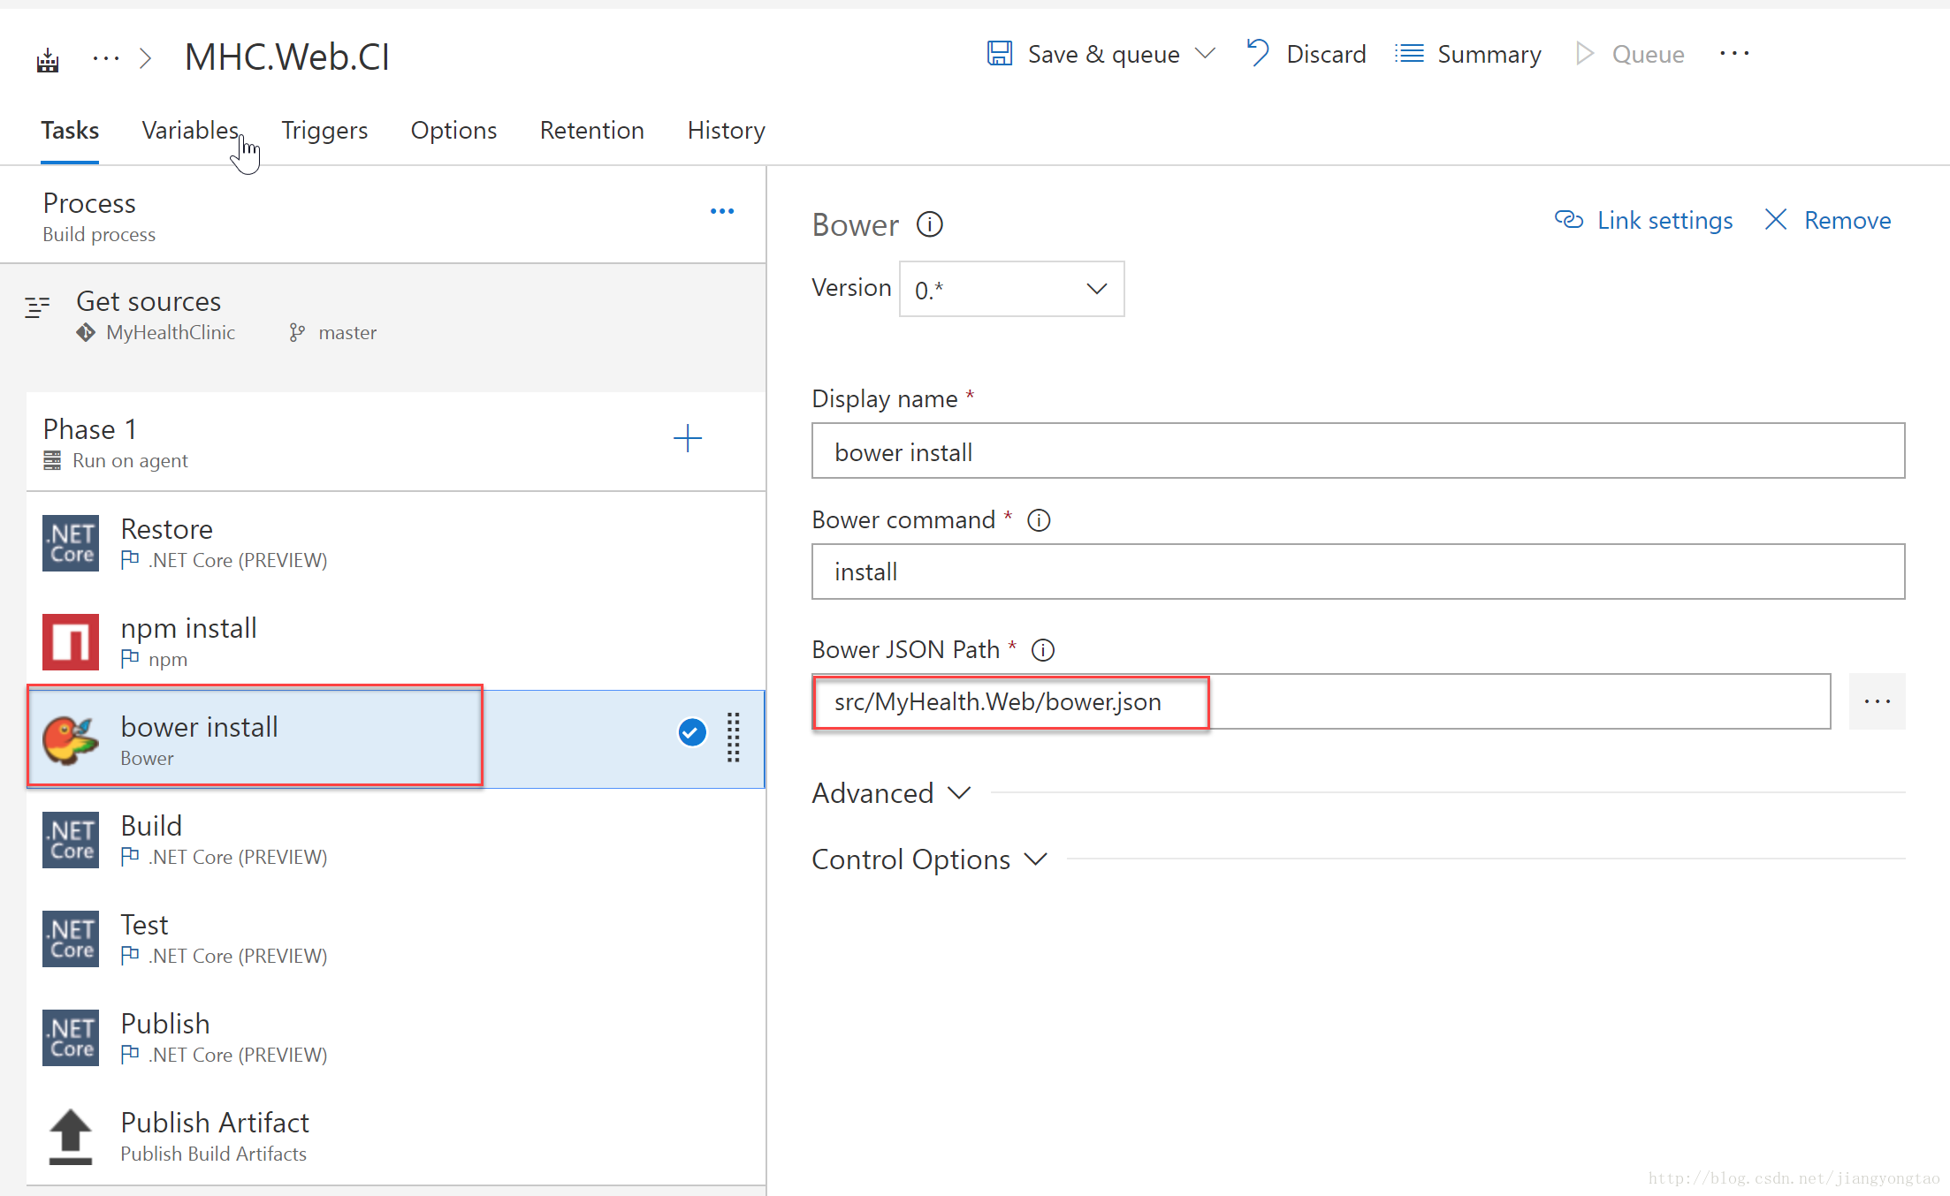Click the Restore task .NET Core icon
The width and height of the screenshot is (1950, 1196).
pyautogui.click(x=71, y=543)
